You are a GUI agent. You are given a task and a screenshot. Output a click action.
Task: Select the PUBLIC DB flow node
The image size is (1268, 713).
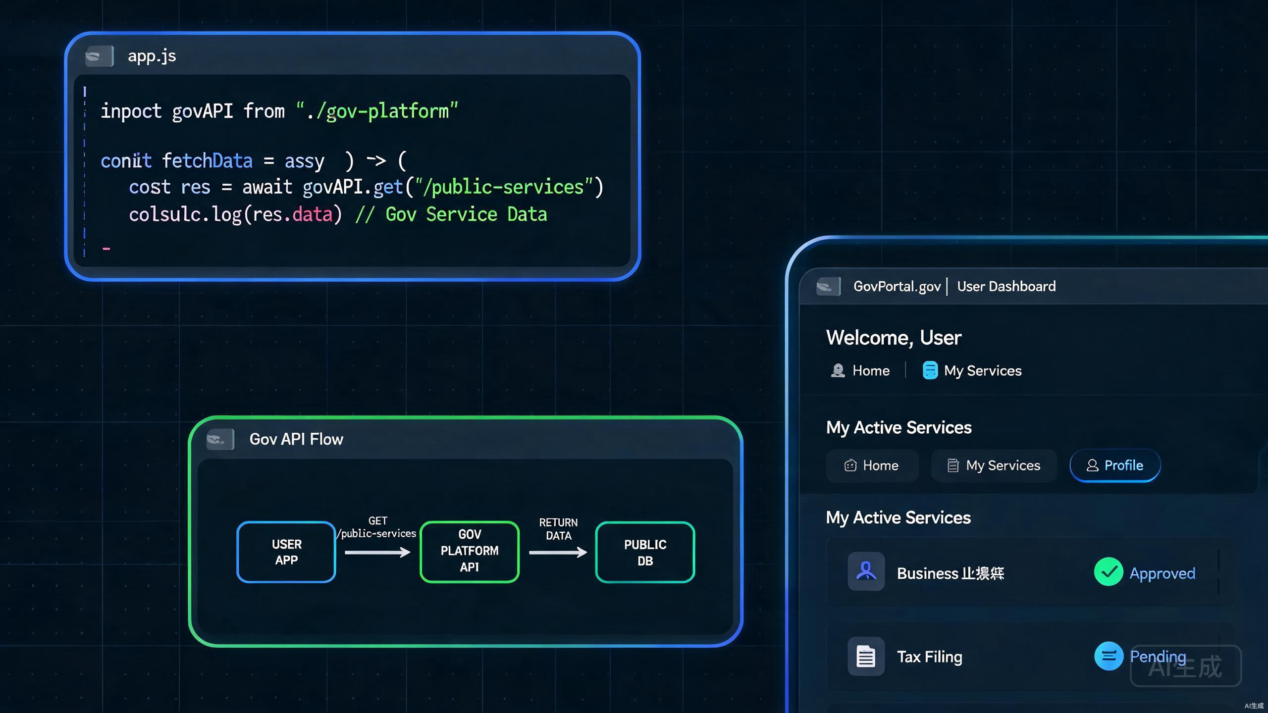pyautogui.click(x=645, y=552)
